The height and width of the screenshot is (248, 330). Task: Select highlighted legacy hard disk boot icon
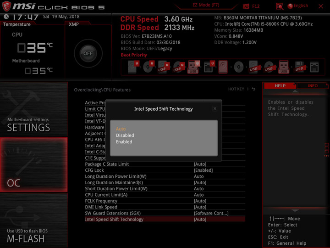click(223, 67)
